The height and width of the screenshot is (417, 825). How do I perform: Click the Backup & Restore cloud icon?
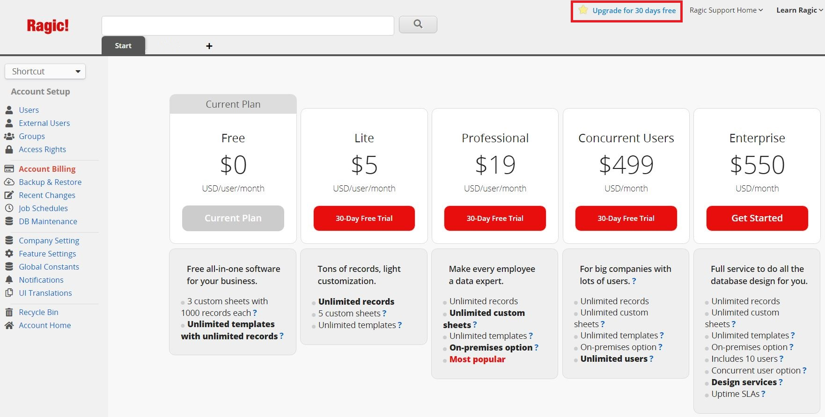tap(9, 182)
